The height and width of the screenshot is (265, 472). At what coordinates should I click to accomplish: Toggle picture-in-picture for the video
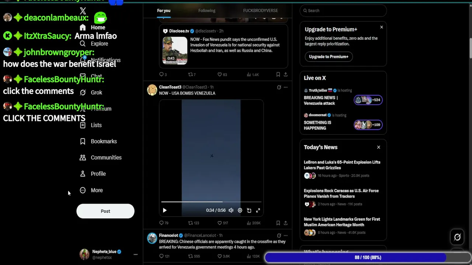(249, 211)
